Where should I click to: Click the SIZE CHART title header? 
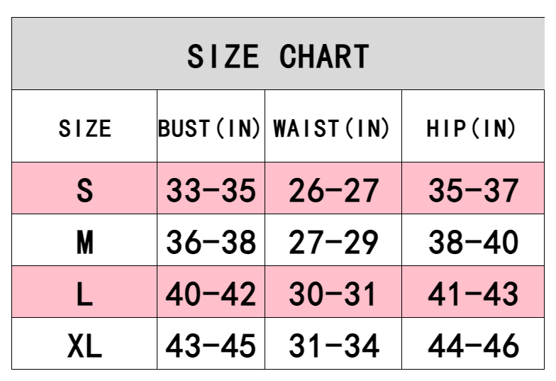[278, 56]
